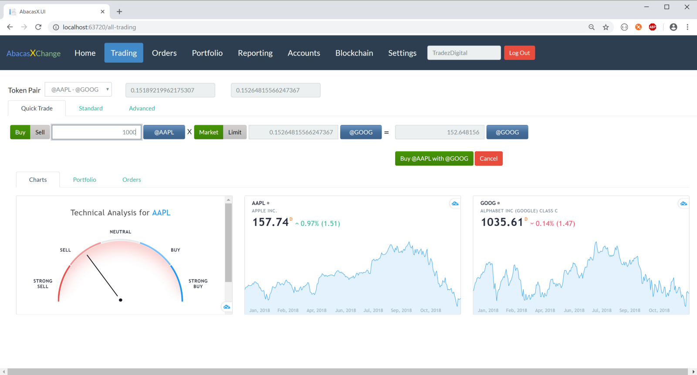Open Chrome three-dot menu
The width and height of the screenshot is (697, 375).
pyautogui.click(x=687, y=27)
